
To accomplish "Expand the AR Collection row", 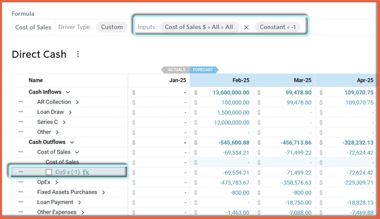I will (77, 102).
